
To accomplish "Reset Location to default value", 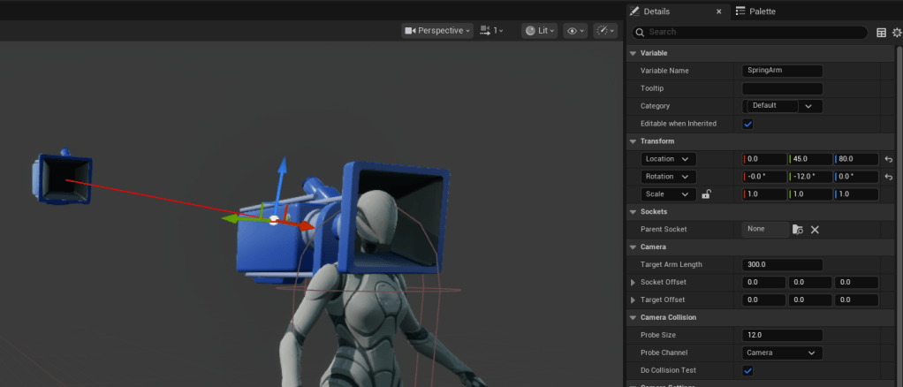I will tap(889, 159).
